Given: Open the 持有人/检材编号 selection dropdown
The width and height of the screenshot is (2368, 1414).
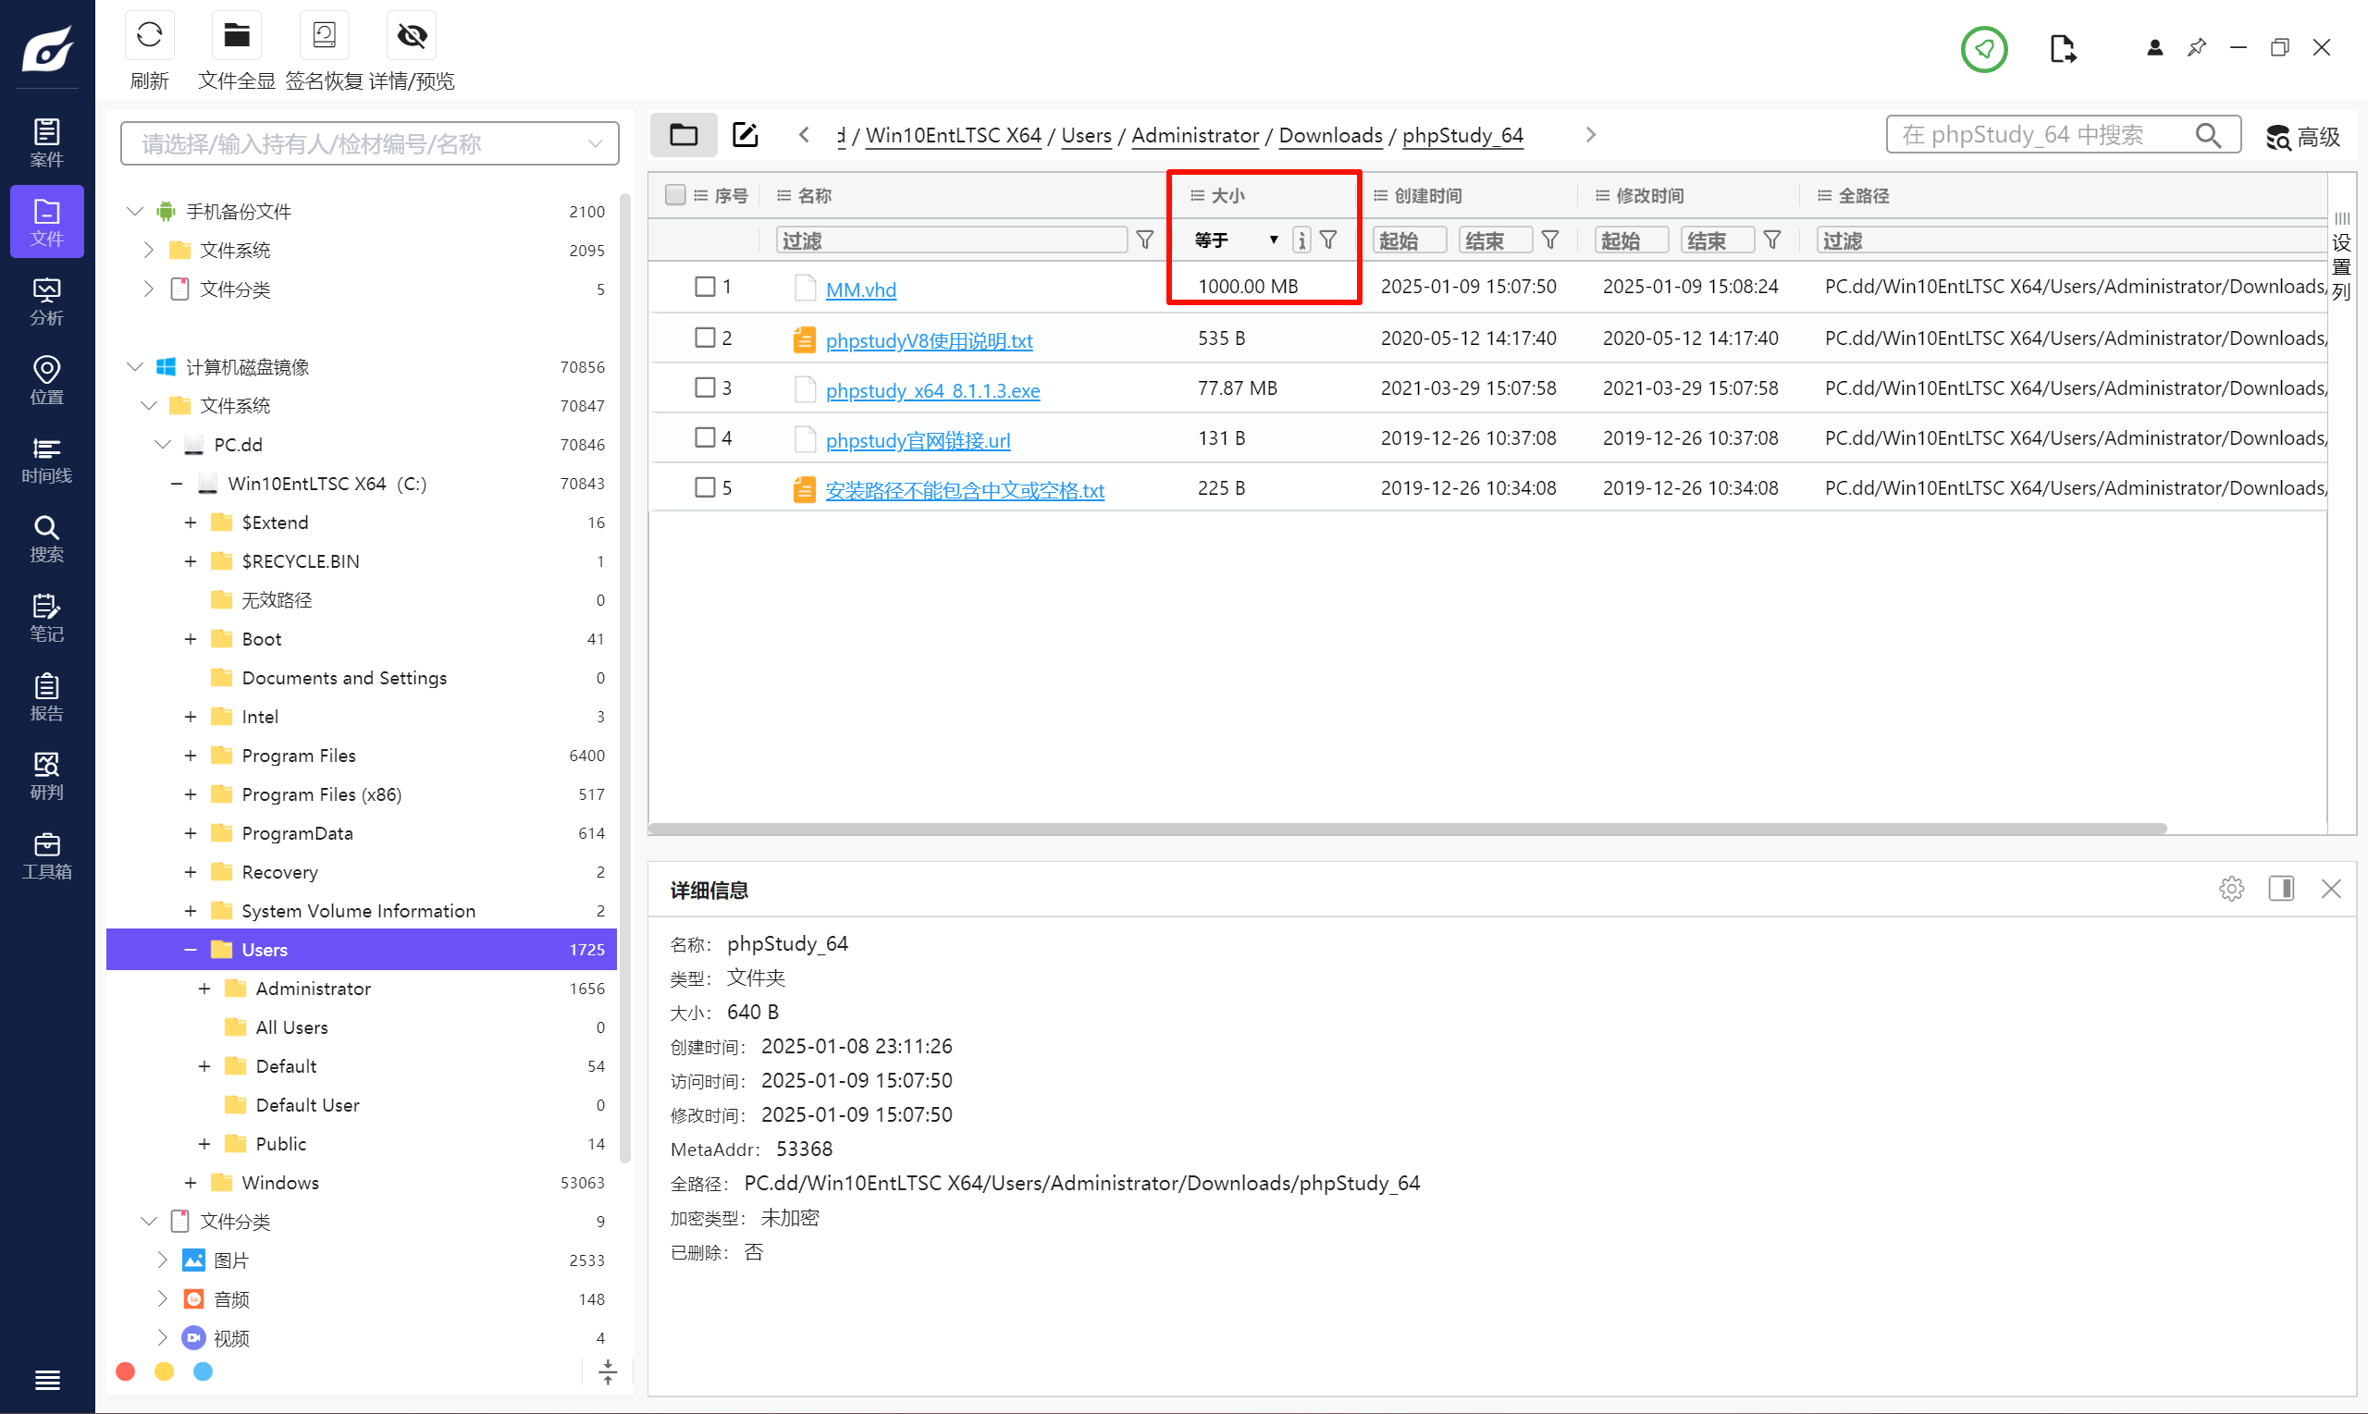Looking at the screenshot, I should tap(370, 144).
